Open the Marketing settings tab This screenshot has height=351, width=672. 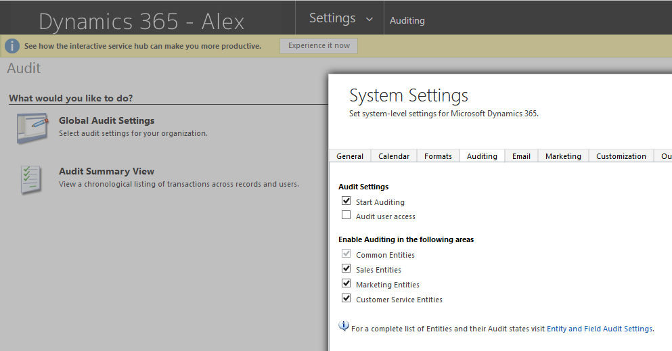tap(563, 156)
